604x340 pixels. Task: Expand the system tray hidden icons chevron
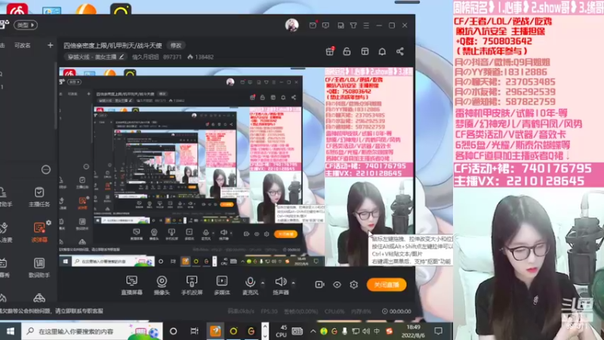click(x=313, y=331)
